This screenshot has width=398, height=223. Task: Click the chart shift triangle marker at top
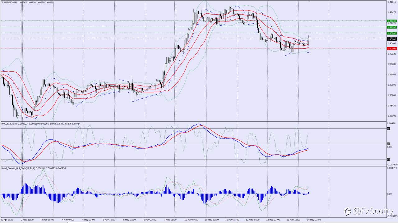pyautogui.click(x=309, y=1)
